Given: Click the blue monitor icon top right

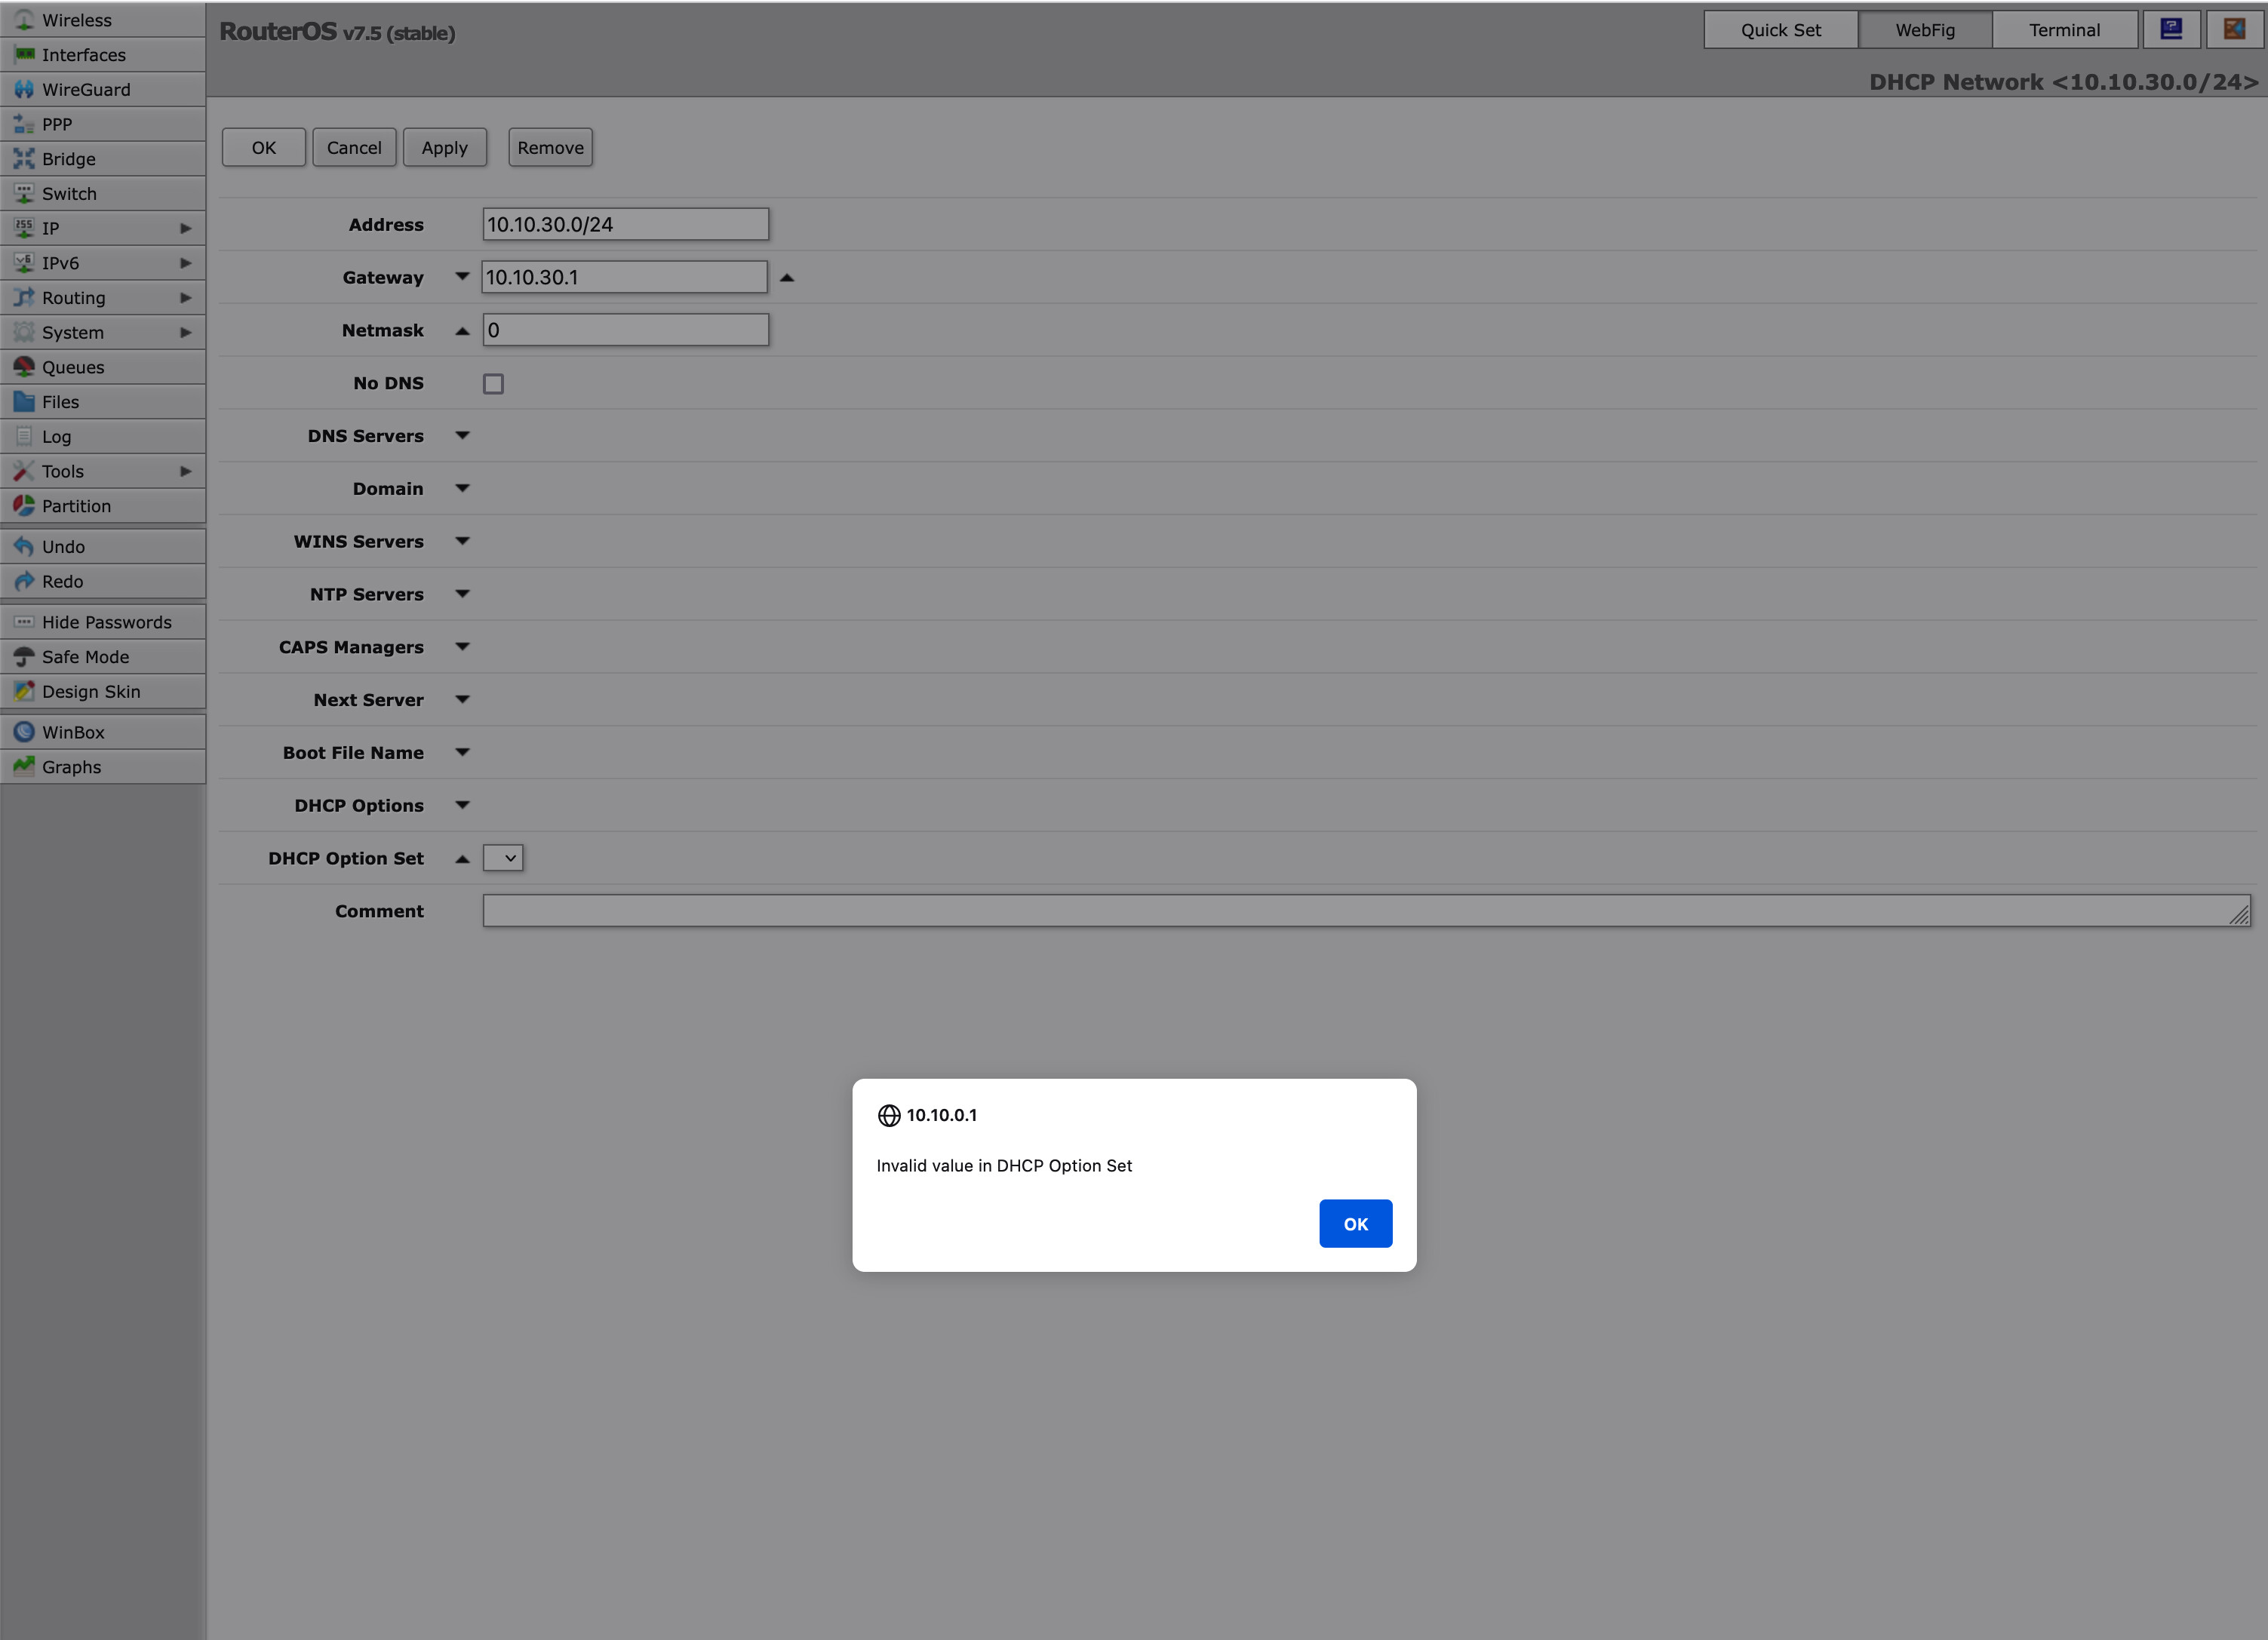Looking at the screenshot, I should 2171,29.
